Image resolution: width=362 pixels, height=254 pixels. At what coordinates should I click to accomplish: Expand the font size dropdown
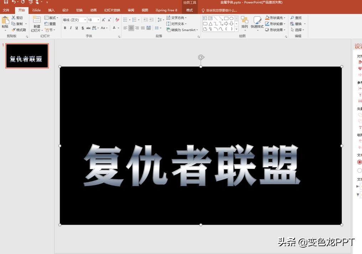pyautogui.click(x=99, y=20)
